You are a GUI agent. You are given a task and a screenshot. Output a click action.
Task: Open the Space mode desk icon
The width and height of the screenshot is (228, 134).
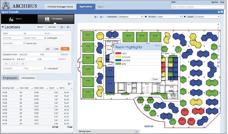(x=11, y=19)
